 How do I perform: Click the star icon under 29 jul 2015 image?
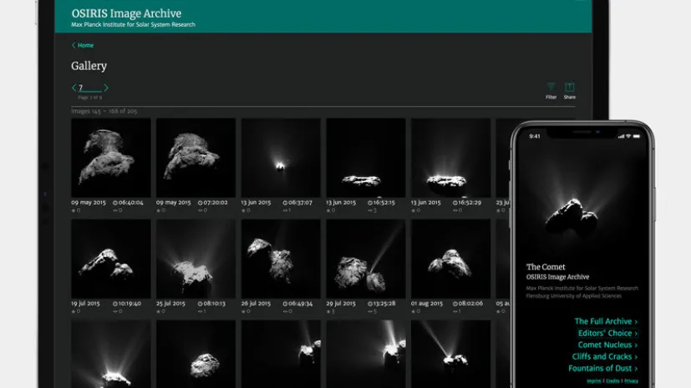point(328,311)
